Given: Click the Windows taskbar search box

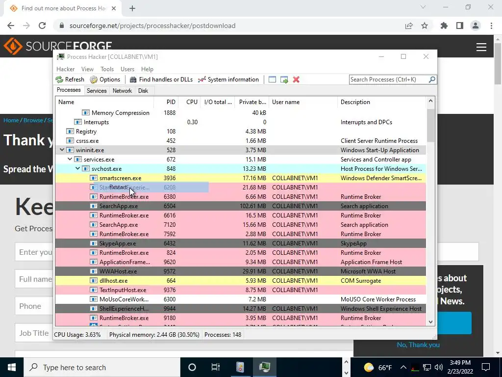Looking at the screenshot, I should tap(102, 367).
